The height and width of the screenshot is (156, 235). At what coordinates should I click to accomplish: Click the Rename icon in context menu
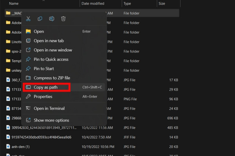[x=52, y=19]
